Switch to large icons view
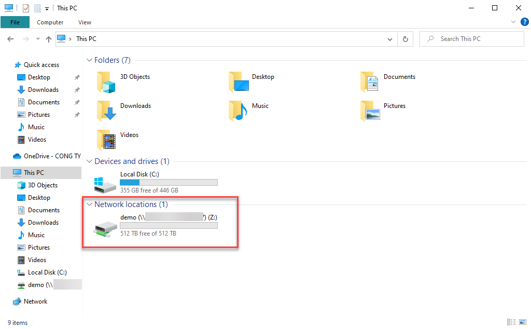The image size is (531, 329). coord(522,322)
